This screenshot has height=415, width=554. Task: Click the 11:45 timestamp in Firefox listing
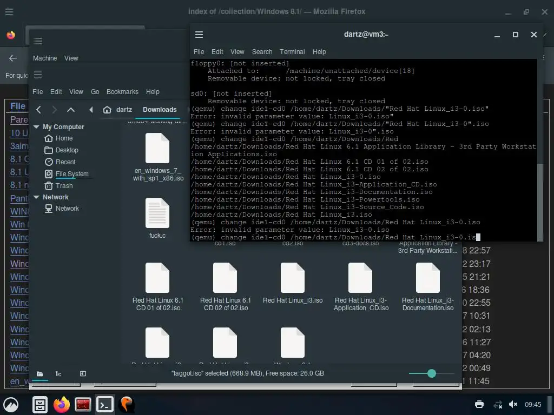[479, 381]
